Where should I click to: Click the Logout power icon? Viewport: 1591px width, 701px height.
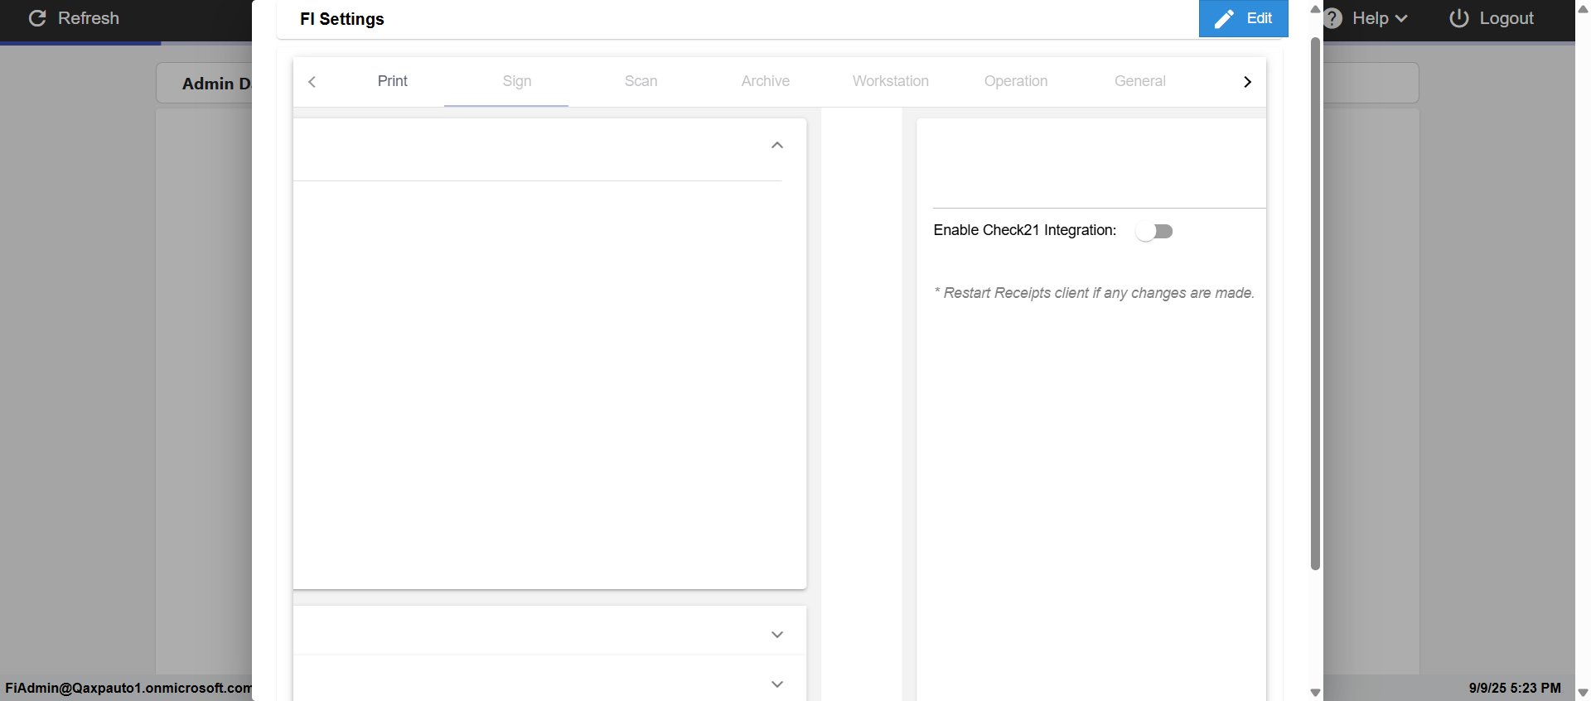point(1459,18)
